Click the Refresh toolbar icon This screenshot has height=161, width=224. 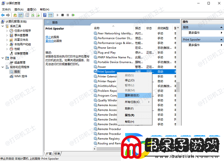click(x=33, y=15)
